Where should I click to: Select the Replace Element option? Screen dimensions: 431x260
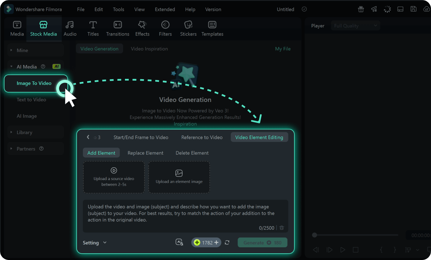click(146, 153)
